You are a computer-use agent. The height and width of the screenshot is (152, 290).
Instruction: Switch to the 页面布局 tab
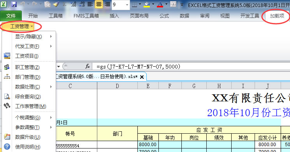tap(139, 16)
